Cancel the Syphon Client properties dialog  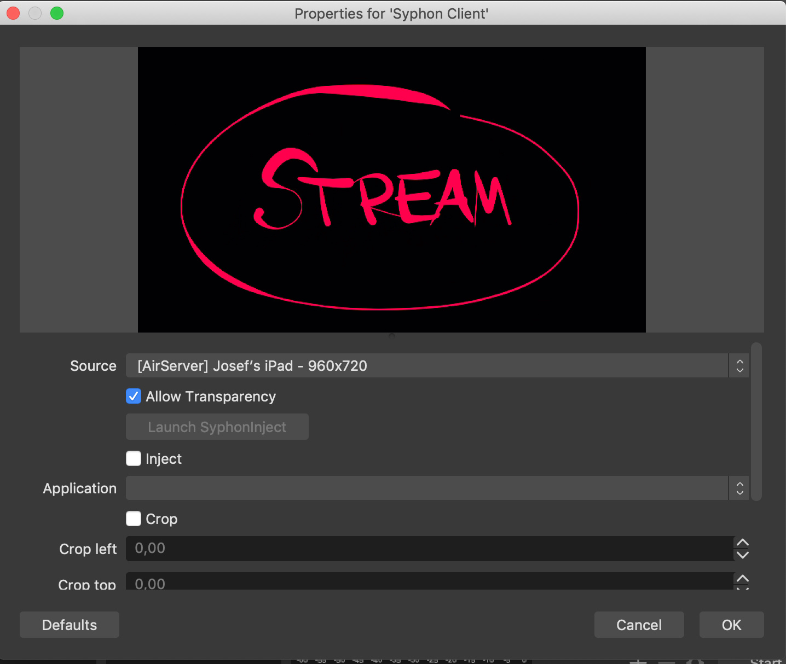coord(639,625)
